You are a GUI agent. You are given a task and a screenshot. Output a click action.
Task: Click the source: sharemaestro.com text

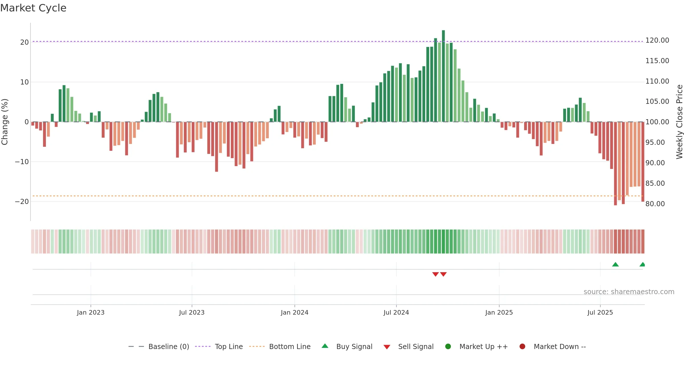click(629, 292)
